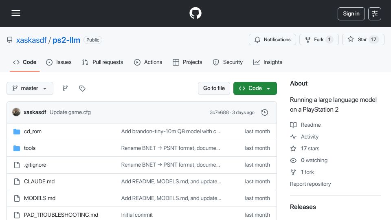Click xaskasdf avatar in commit bar
Screen dimensions: 391x220
click(16, 112)
